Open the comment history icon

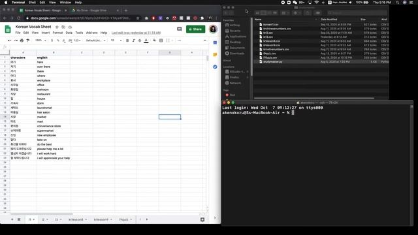coord(180,29)
